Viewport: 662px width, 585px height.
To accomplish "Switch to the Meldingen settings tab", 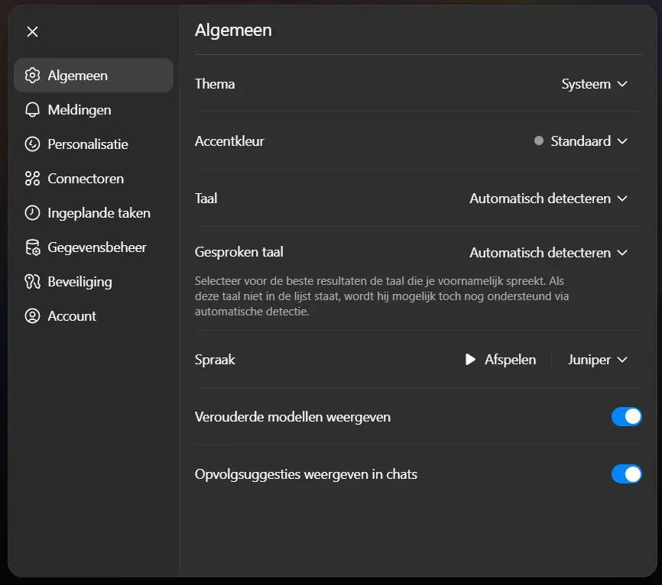I will [x=80, y=110].
